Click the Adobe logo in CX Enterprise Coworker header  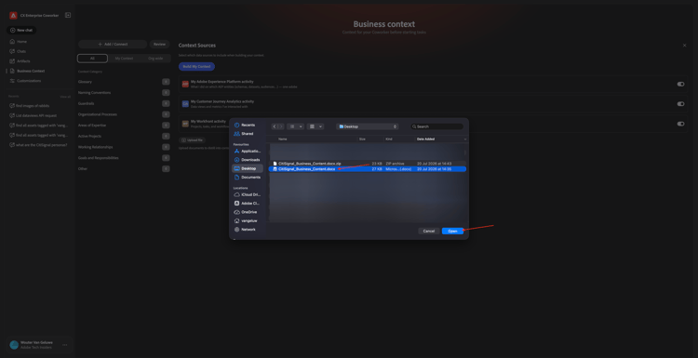tap(13, 16)
